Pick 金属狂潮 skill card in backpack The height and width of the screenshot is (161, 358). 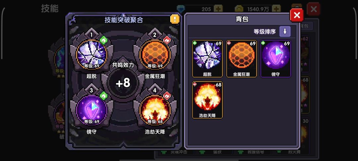(242, 59)
